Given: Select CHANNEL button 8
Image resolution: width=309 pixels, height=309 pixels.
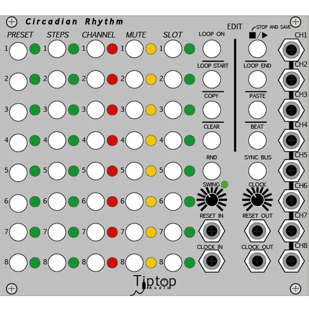Looking at the screenshot, I should [96, 263].
